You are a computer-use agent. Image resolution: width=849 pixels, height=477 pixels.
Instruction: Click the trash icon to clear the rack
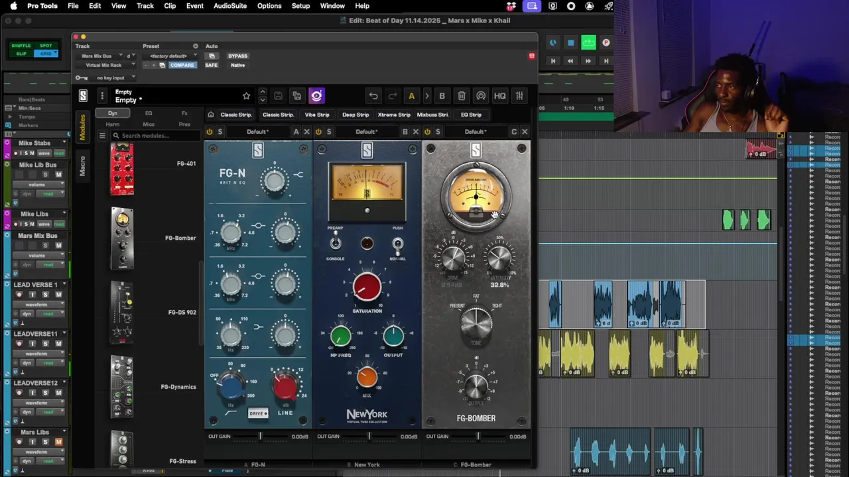(x=462, y=96)
